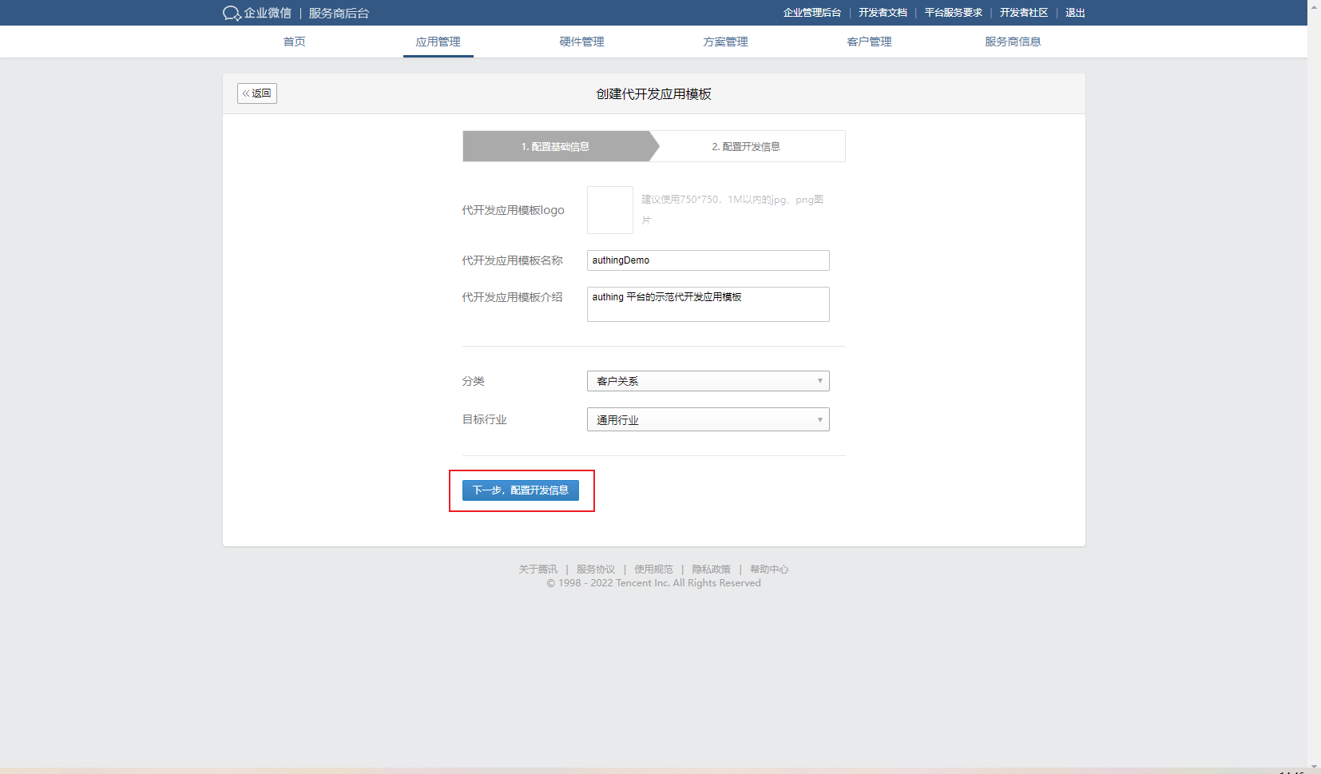Click the 企业微信 logo icon
This screenshot has width=1321, height=774.
[x=232, y=14]
